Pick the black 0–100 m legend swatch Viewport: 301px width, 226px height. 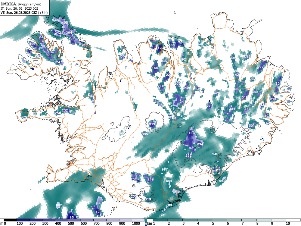click(x=10, y=220)
